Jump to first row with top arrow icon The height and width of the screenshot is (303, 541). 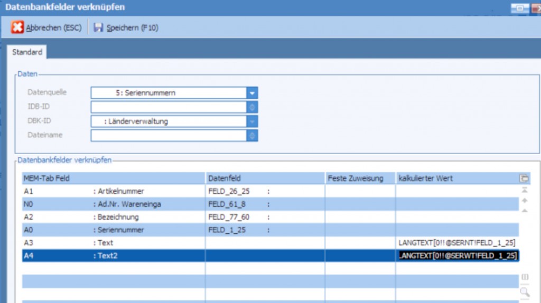pyautogui.click(x=525, y=190)
